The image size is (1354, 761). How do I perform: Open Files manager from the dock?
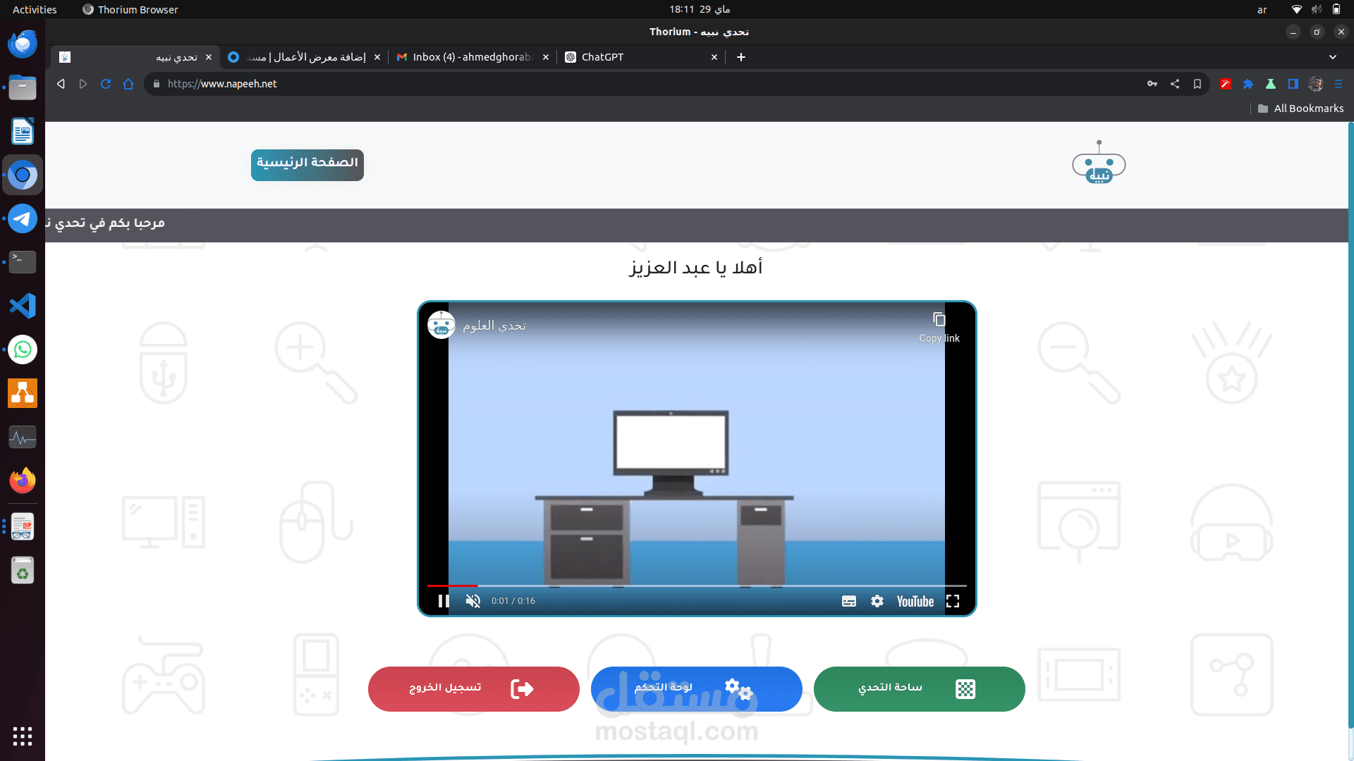pyautogui.click(x=23, y=87)
